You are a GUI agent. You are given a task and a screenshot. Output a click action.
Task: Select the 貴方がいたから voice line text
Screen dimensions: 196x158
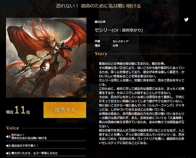(x=34, y=153)
